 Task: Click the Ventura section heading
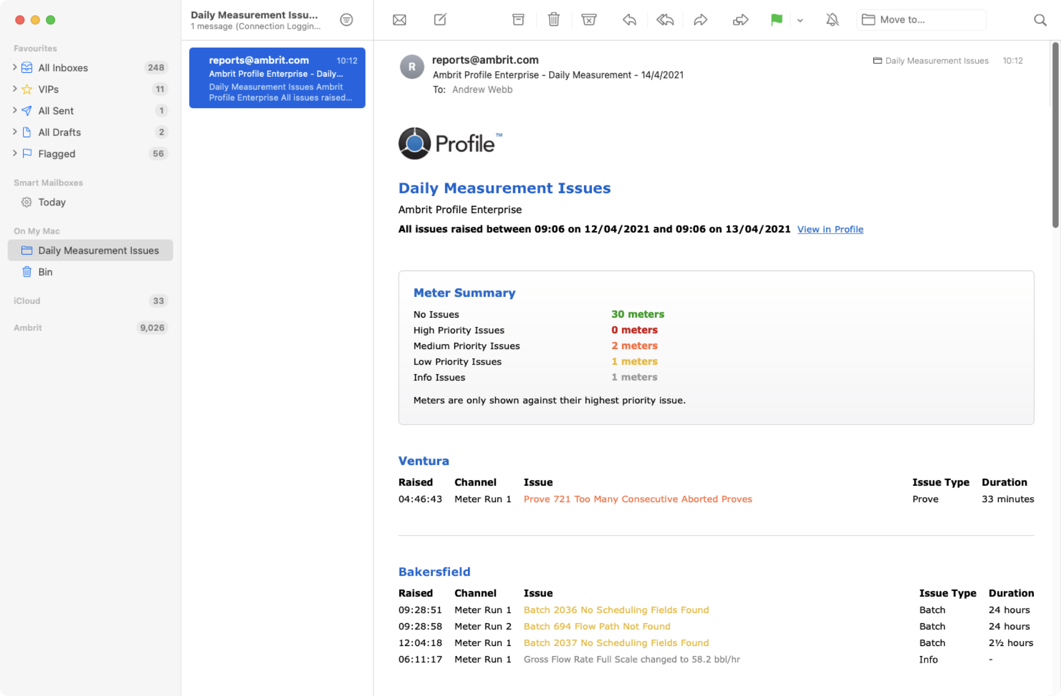pos(423,461)
